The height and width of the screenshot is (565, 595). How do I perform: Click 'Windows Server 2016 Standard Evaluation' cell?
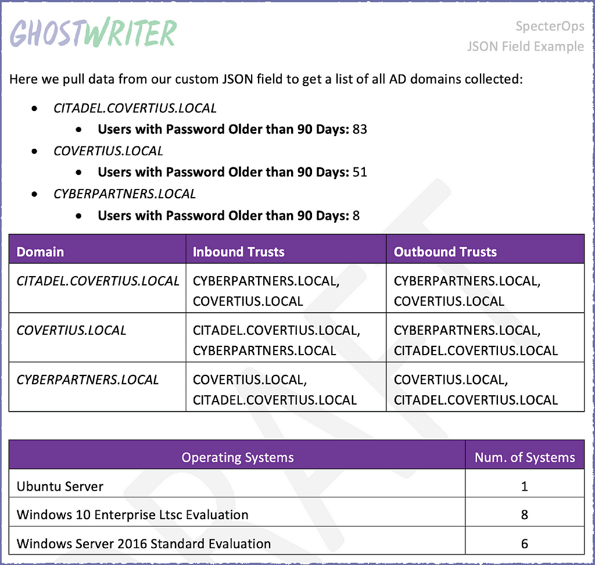pos(237,541)
